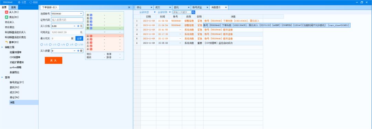Sort messages by the 时间 column header
The width and height of the screenshot is (372, 129).
pyautogui.click(x=163, y=16)
